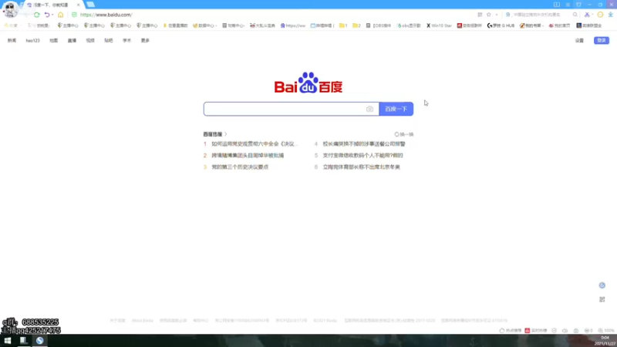This screenshot has height=347, width=617.
Task: Click the blue 登录 login button
Action: 602,41
